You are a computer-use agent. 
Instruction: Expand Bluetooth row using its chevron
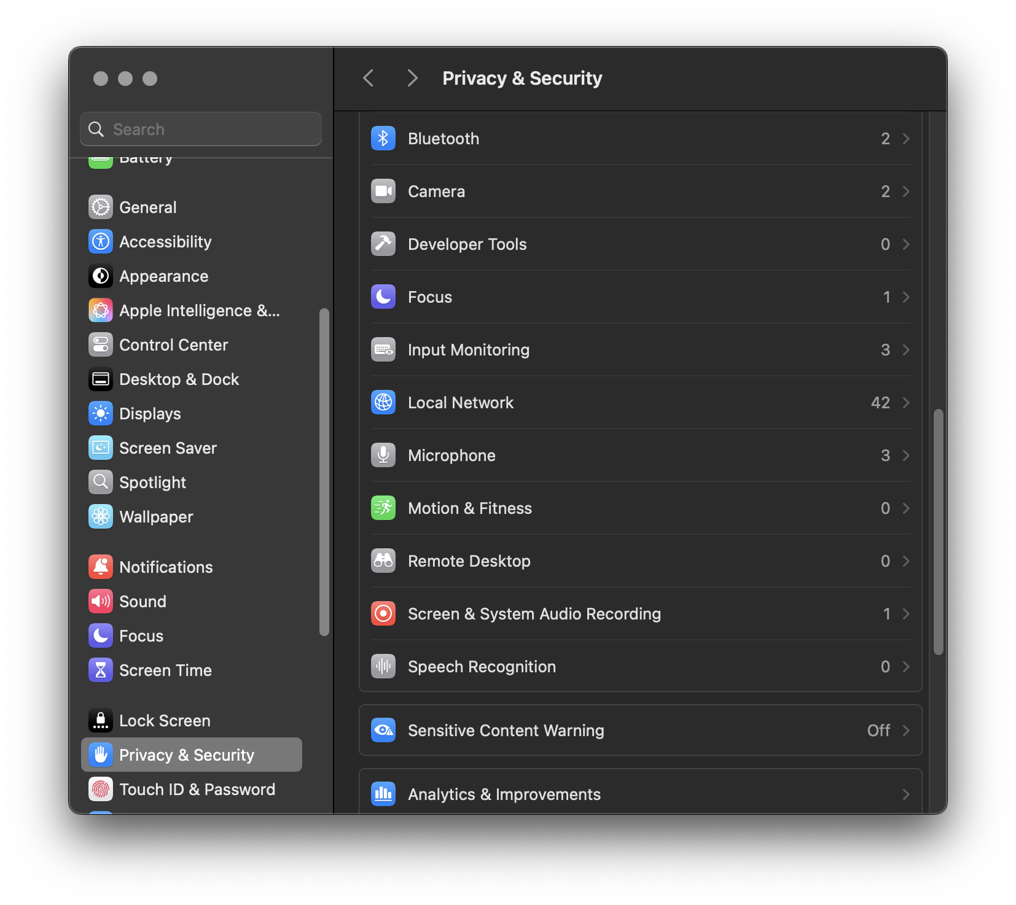tap(906, 139)
